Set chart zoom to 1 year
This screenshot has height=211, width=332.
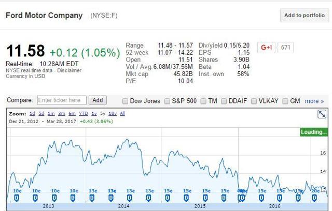click(x=94, y=113)
